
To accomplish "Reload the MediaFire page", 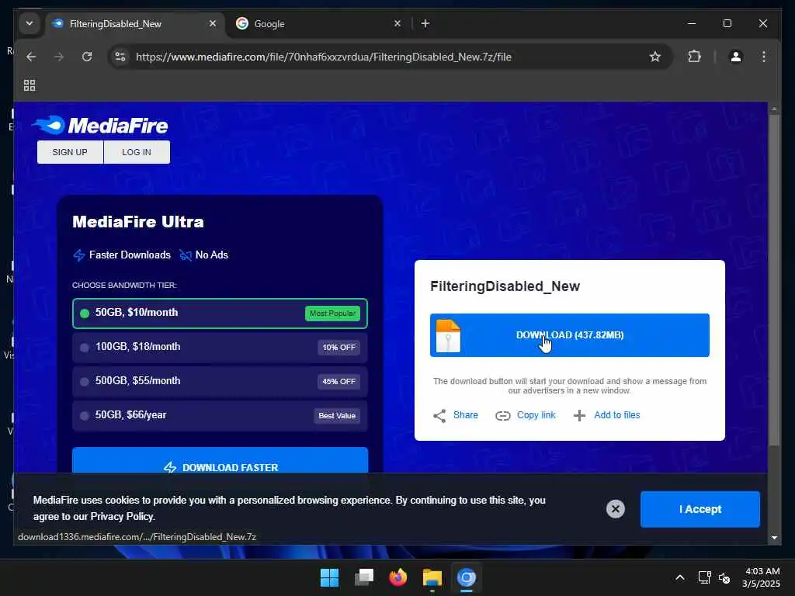I will coord(87,57).
